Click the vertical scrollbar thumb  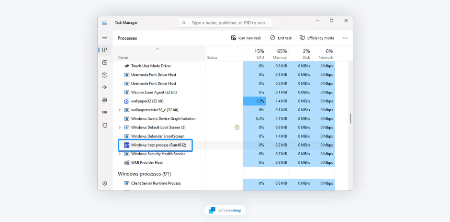[350, 118]
